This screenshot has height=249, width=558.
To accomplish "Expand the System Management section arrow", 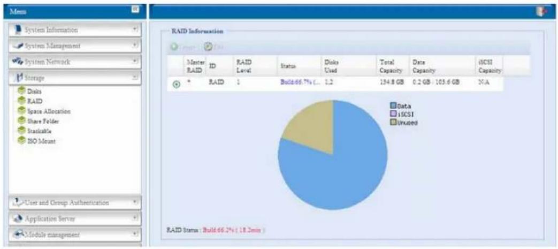I will [135, 46].
